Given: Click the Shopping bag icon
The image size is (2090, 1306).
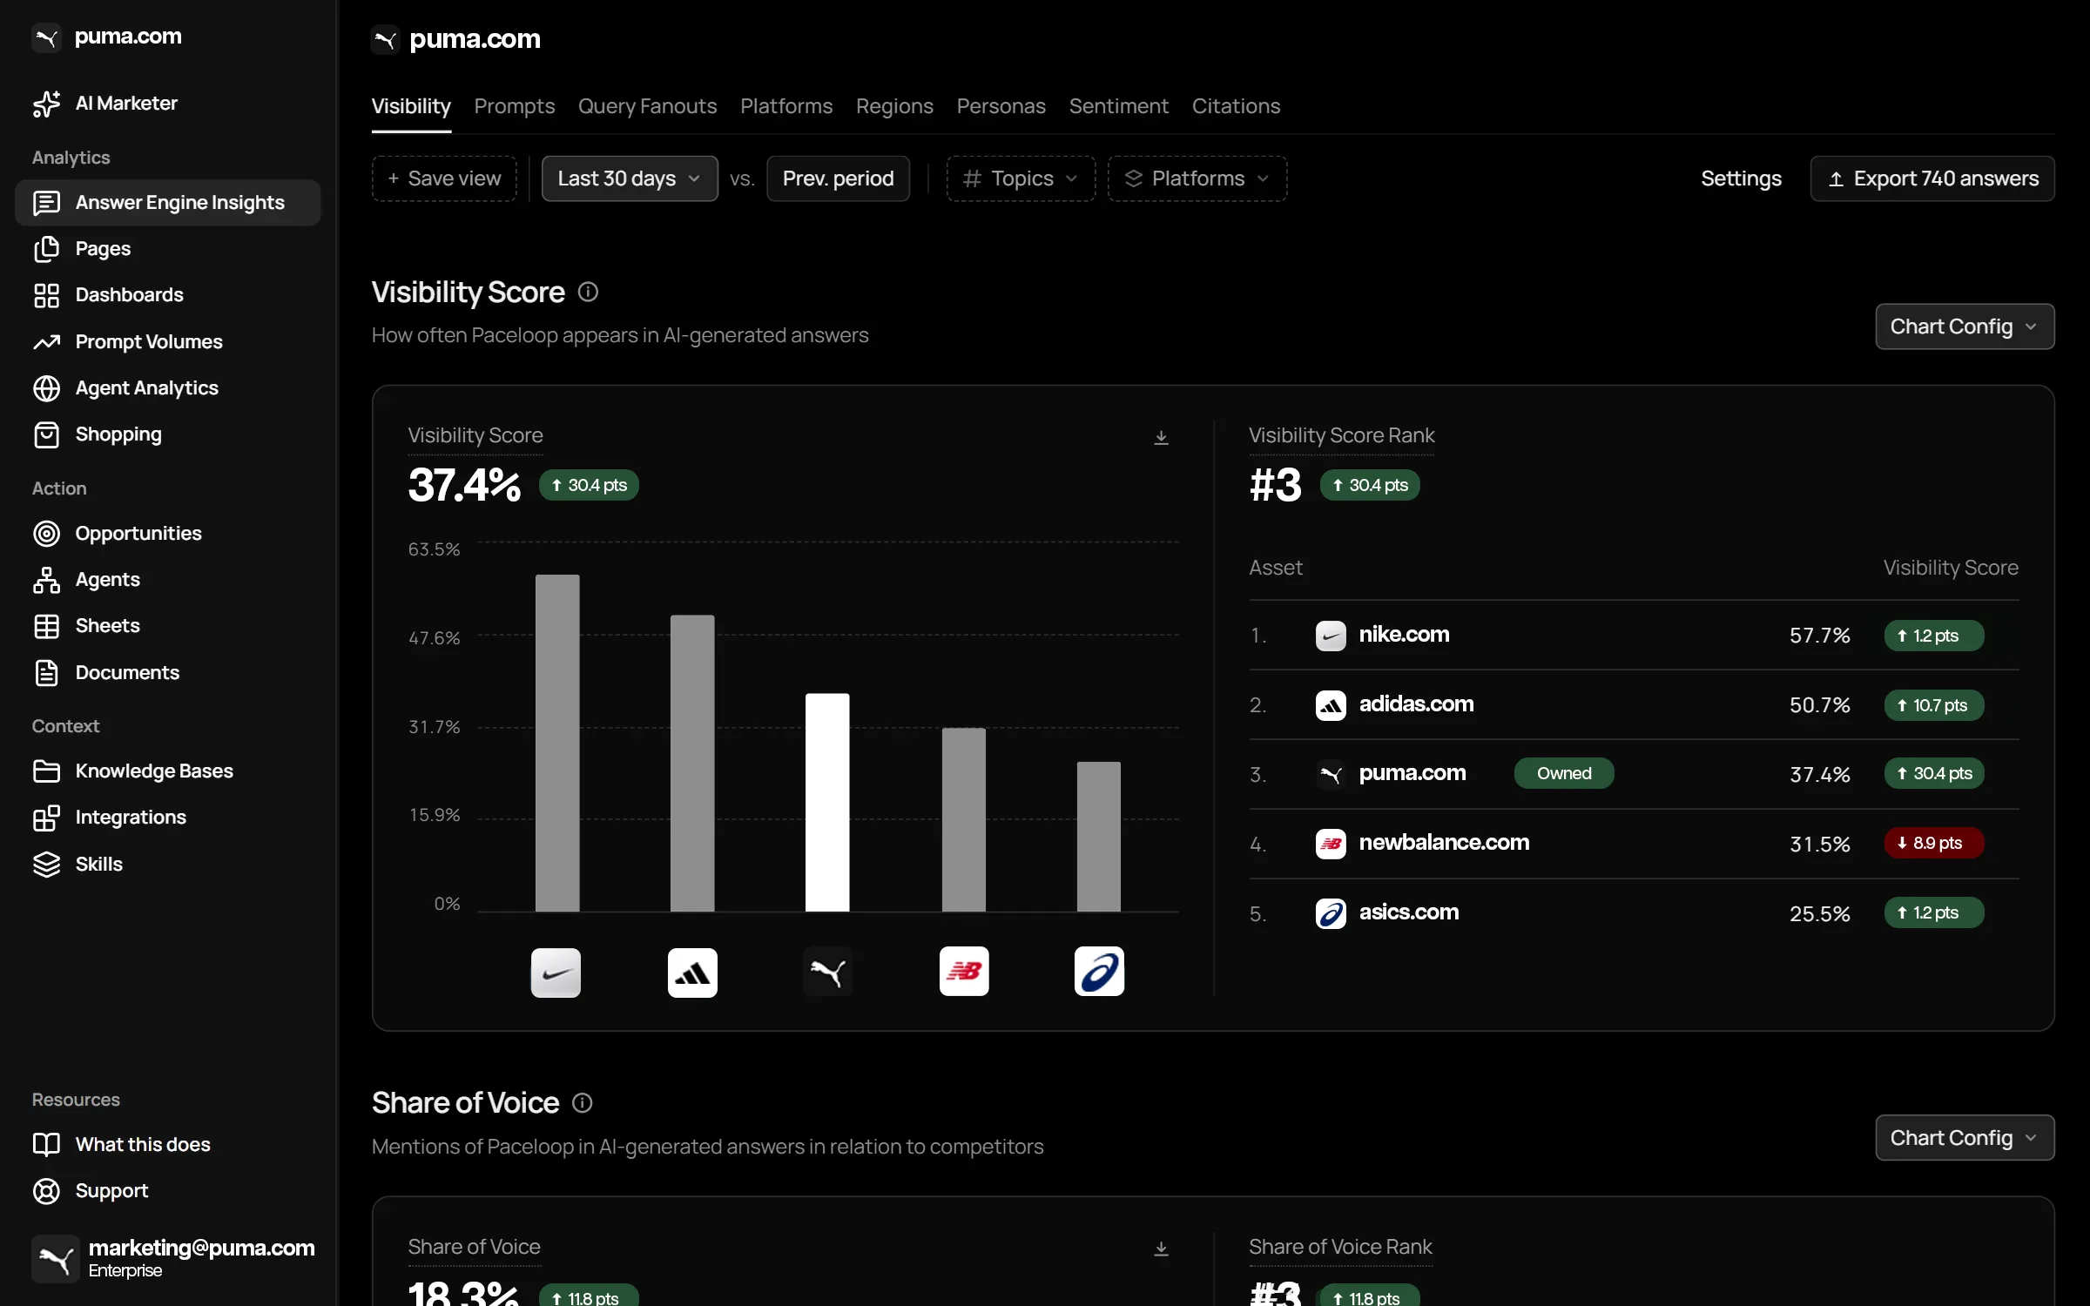Looking at the screenshot, I should 46,434.
